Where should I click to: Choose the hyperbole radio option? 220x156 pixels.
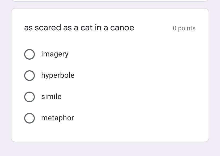[29, 76]
